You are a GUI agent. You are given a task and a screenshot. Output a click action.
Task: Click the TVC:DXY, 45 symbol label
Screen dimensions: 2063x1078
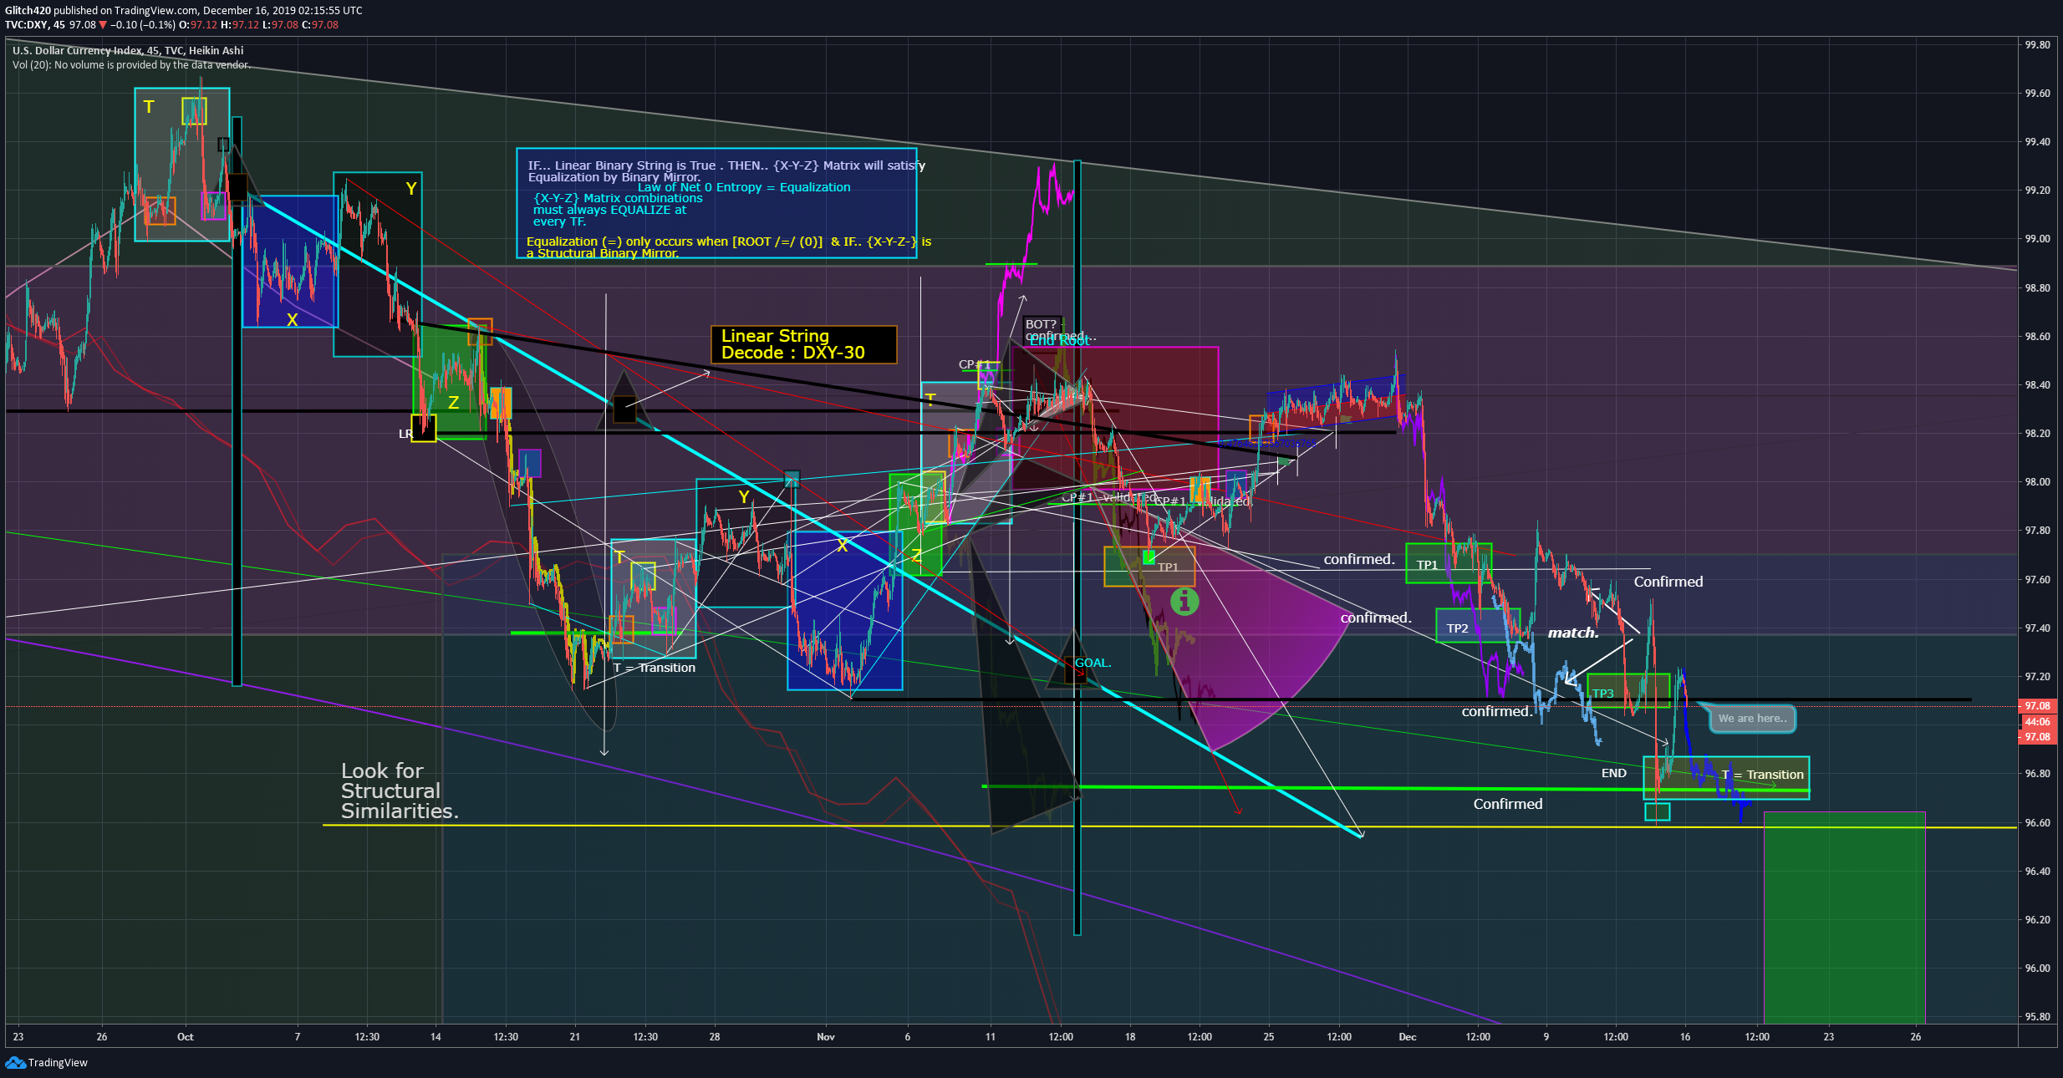35,25
